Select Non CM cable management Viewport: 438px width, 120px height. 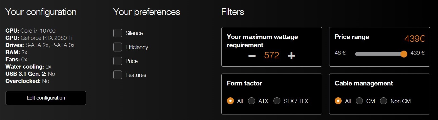[x=383, y=101]
